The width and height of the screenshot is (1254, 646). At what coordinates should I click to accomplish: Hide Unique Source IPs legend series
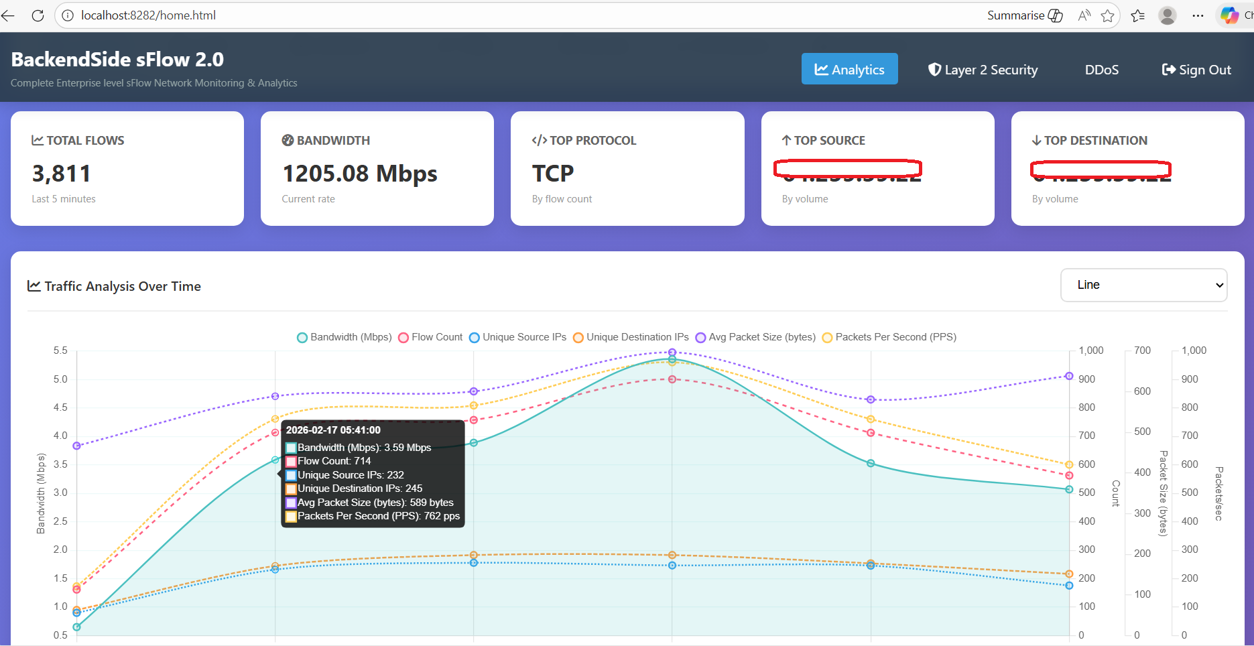click(x=517, y=337)
